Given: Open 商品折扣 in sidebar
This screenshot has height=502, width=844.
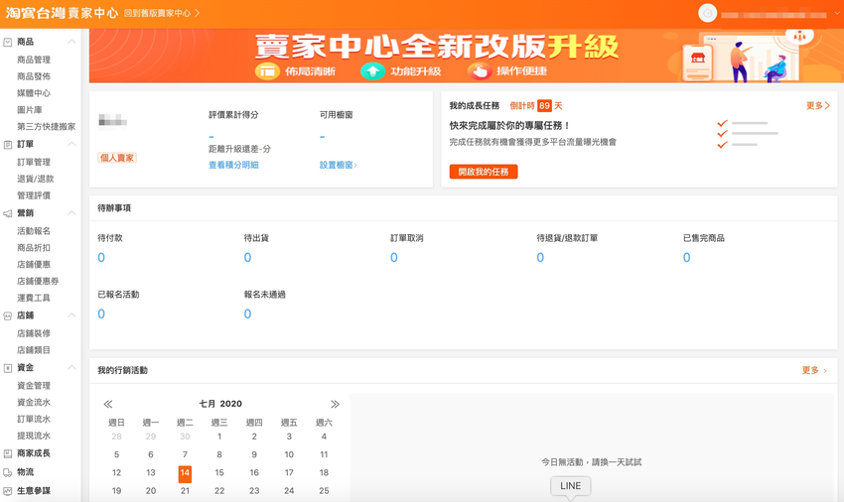Looking at the screenshot, I should coord(34,247).
